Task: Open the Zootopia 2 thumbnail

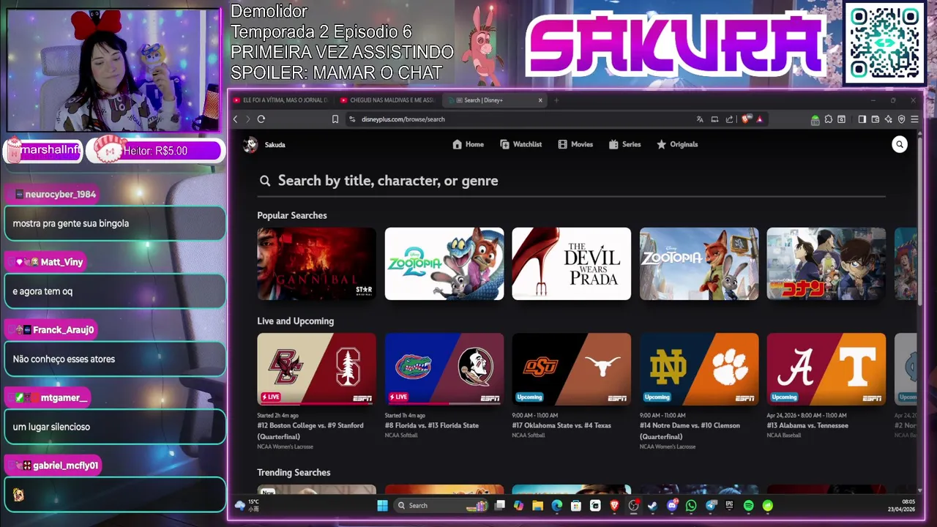Action: 444,263
